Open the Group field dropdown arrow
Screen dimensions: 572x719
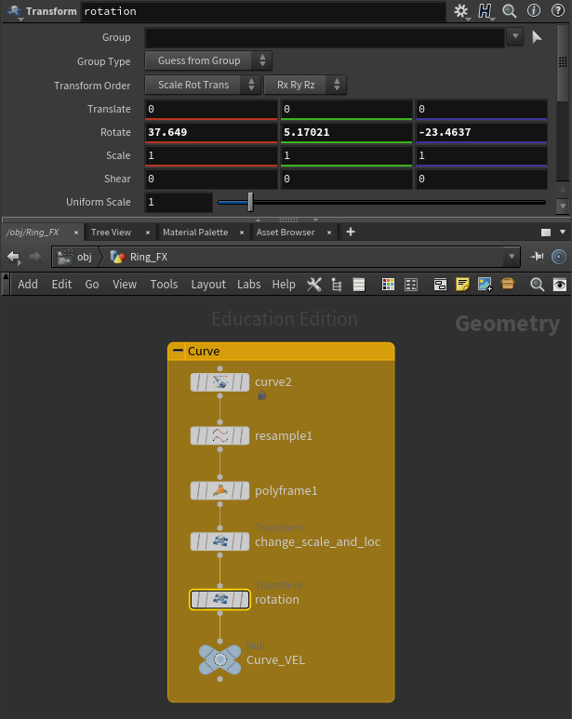click(515, 35)
